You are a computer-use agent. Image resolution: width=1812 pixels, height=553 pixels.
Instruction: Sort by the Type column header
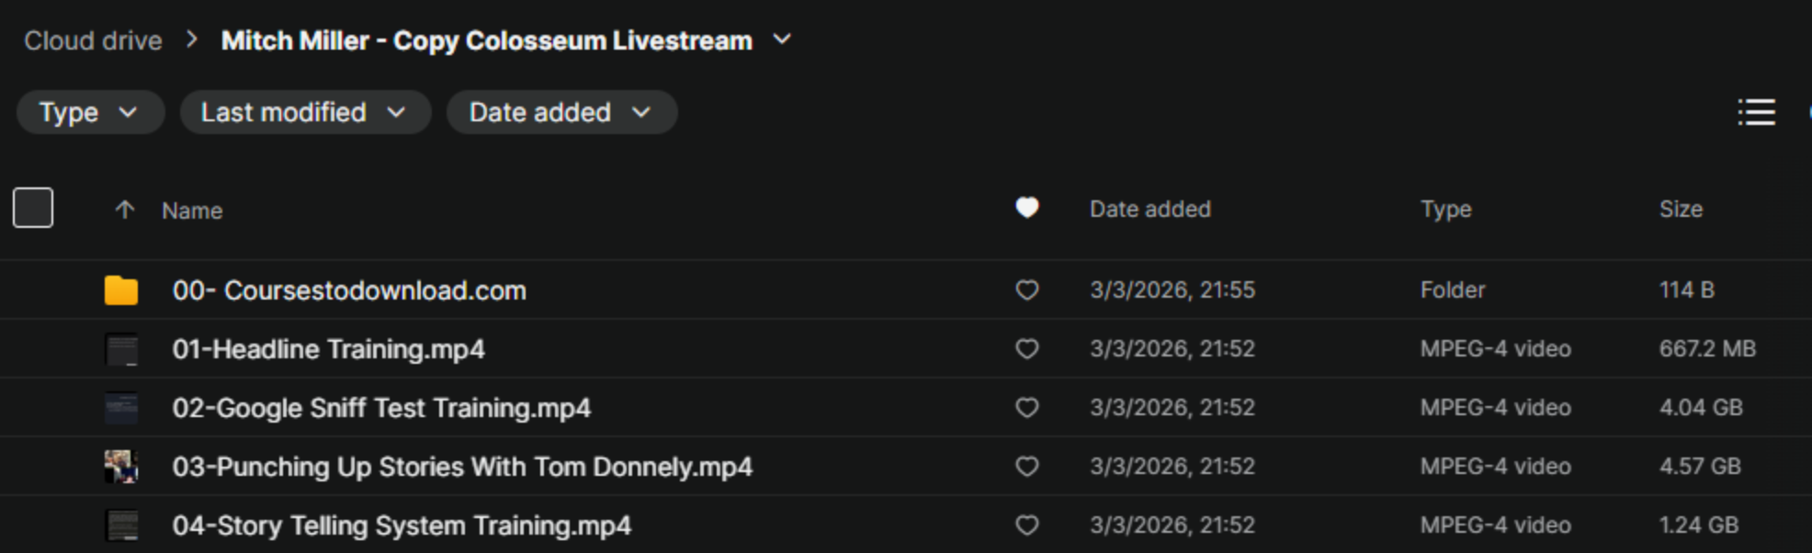[1445, 209]
